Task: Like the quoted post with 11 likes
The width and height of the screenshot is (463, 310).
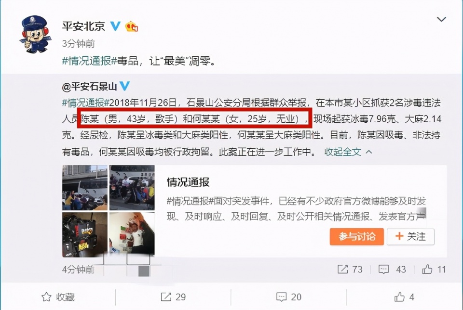Action: pos(434,269)
